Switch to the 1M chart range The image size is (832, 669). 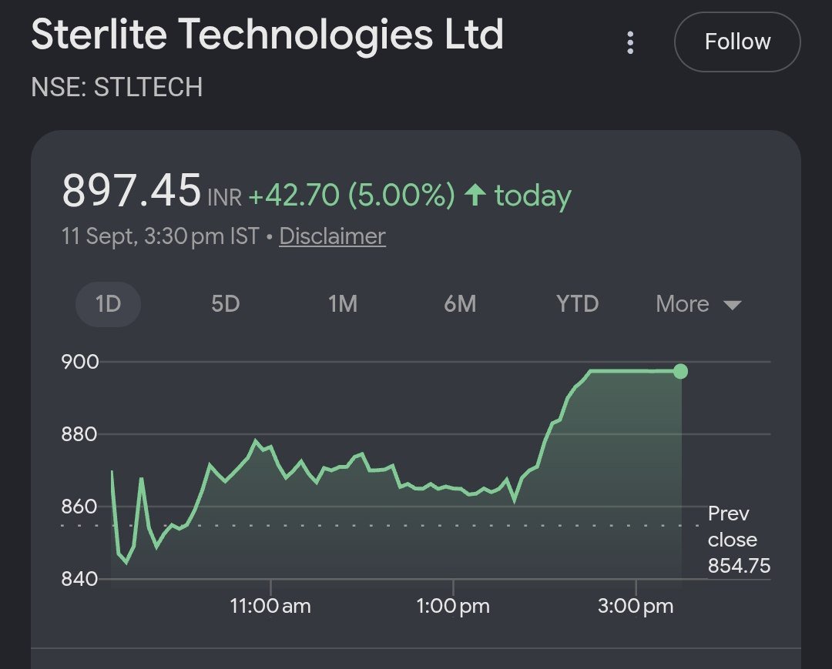[343, 304]
